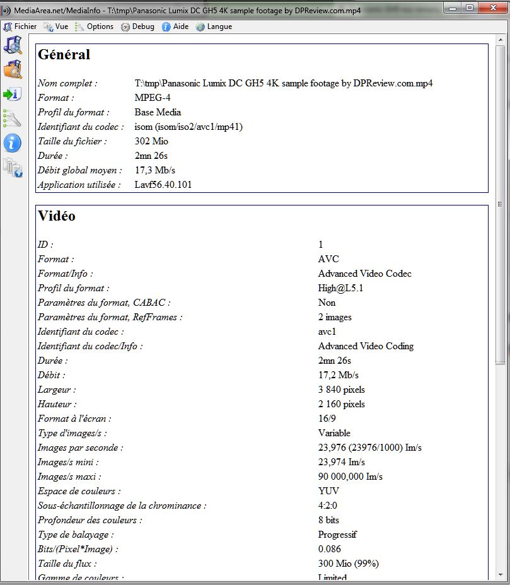Click the 23,974 Im/s minimum value

point(342,462)
